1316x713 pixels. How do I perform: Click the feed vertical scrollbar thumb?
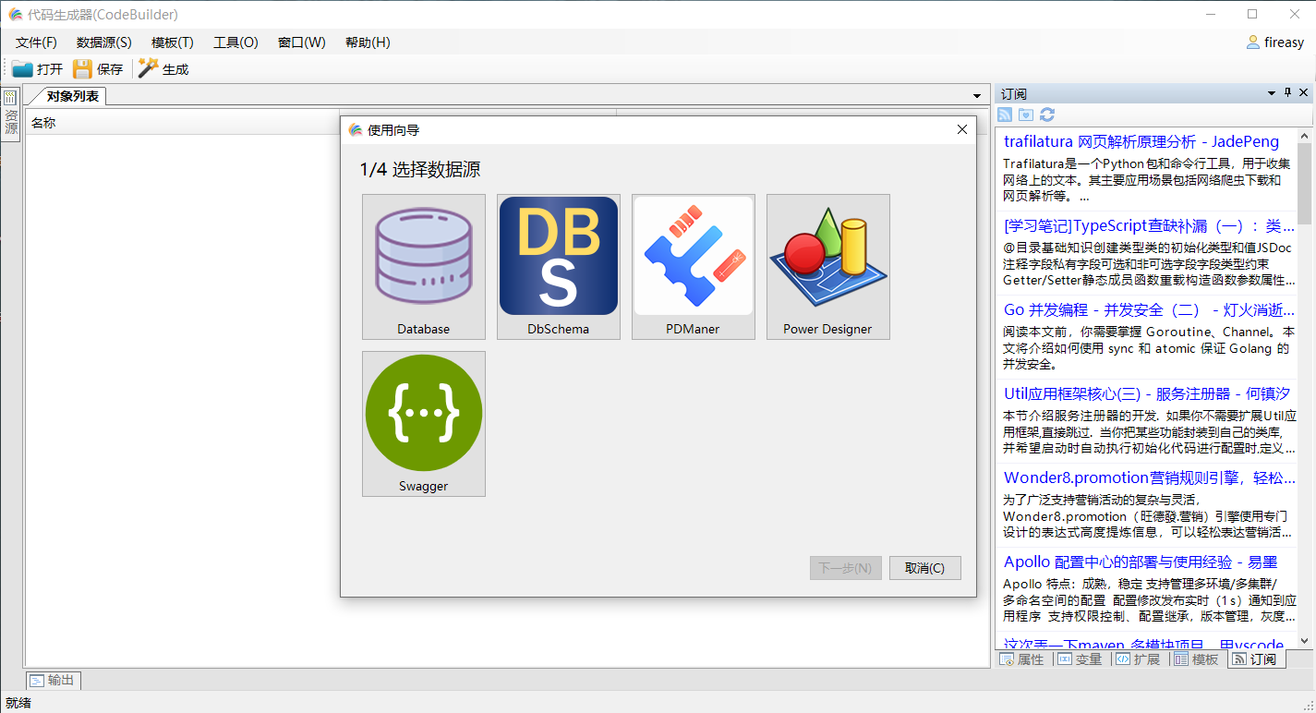point(1305,184)
